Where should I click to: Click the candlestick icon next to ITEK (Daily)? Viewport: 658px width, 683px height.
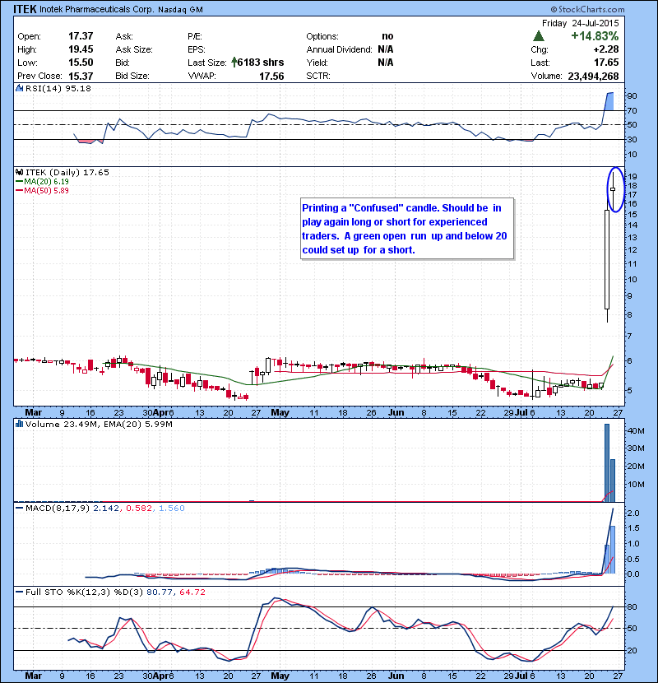(19, 172)
